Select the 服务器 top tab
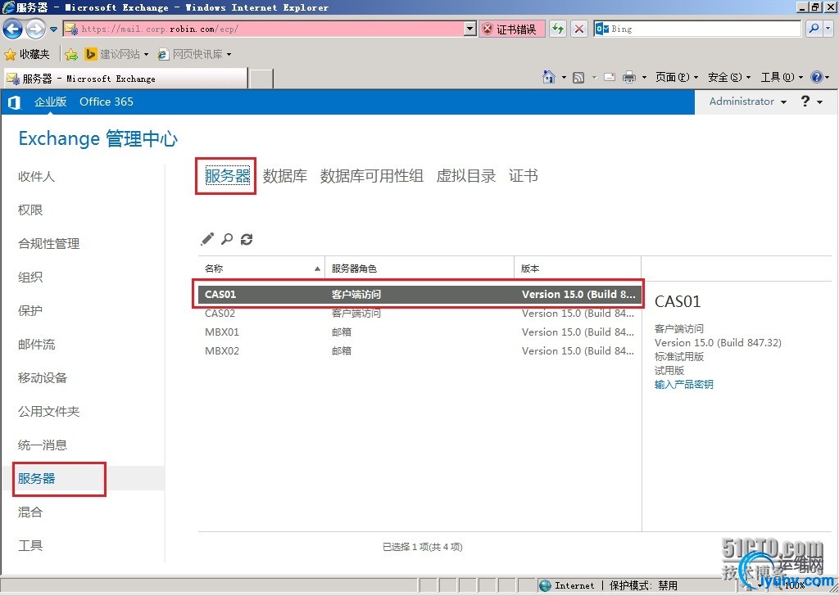 click(228, 176)
